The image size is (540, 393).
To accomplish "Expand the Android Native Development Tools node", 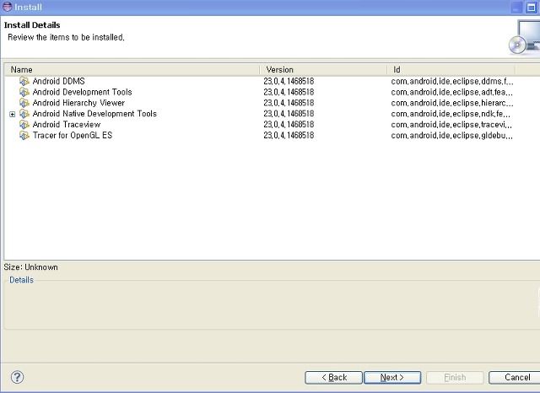I will [13, 114].
